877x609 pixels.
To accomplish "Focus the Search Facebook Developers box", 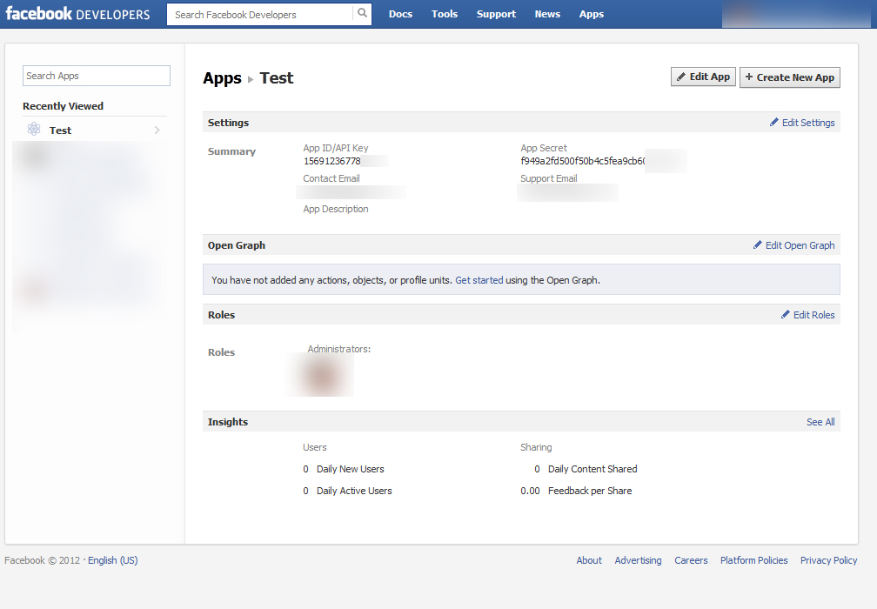I will pos(261,15).
